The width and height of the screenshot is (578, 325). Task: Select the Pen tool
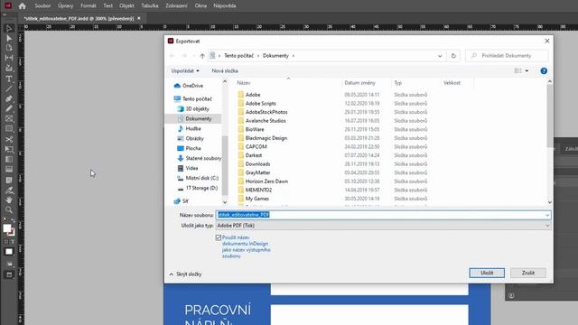[9, 98]
